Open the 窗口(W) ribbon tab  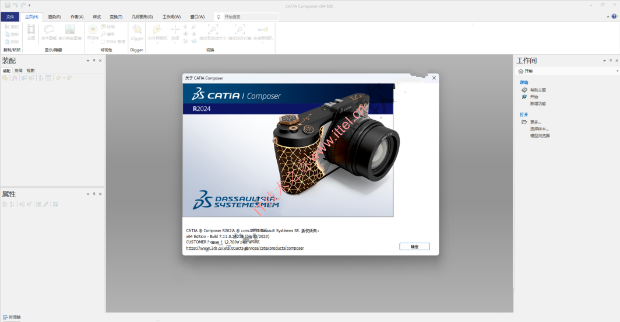[198, 17]
